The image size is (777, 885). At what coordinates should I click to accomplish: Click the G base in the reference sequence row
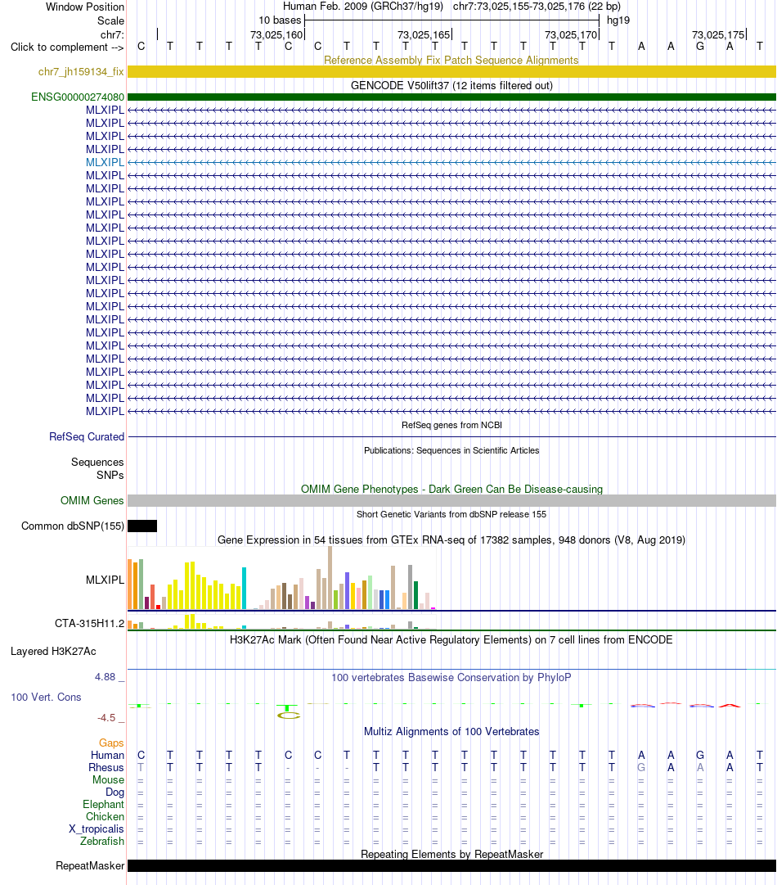point(700,47)
